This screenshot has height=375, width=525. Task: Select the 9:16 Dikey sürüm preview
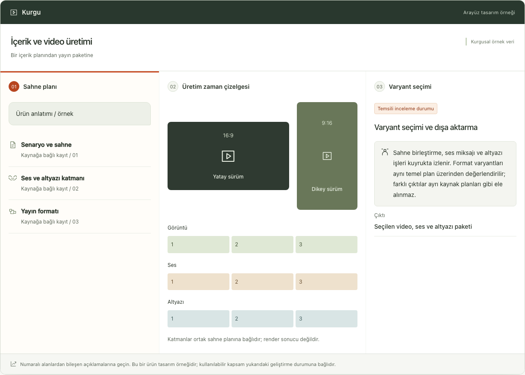[x=327, y=156]
